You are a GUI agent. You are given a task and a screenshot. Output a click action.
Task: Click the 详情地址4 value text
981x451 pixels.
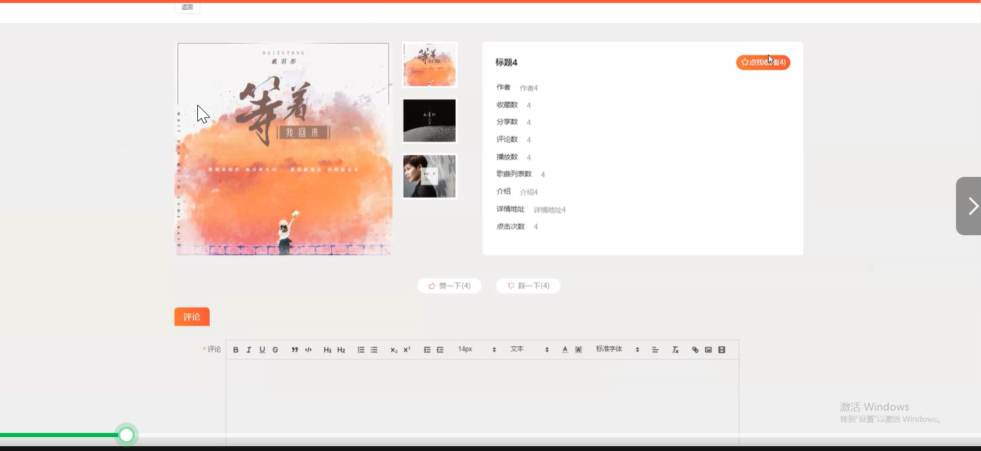(550, 210)
